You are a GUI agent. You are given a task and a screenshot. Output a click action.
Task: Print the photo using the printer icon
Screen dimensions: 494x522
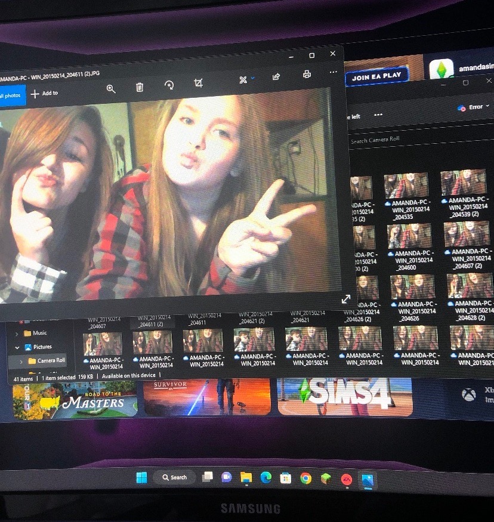pyautogui.click(x=307, y=74)
